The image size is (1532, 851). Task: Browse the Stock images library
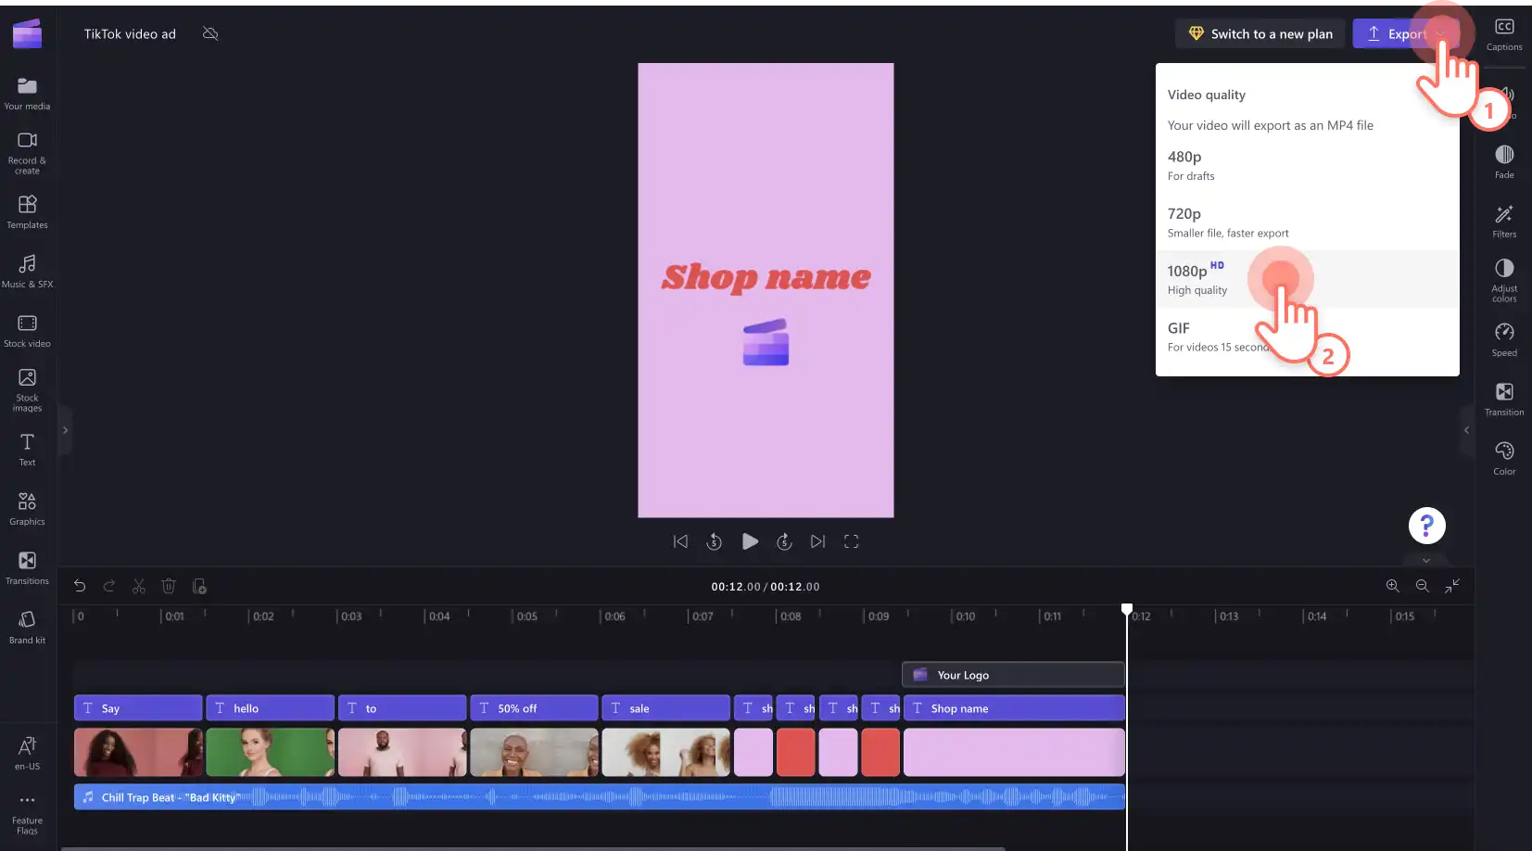(27, 390)
